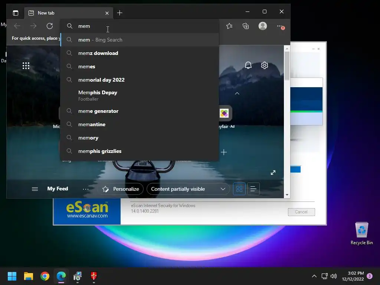Select the memz download suggestion
This screenshot has height=285, width=380.
click(140, 53)
